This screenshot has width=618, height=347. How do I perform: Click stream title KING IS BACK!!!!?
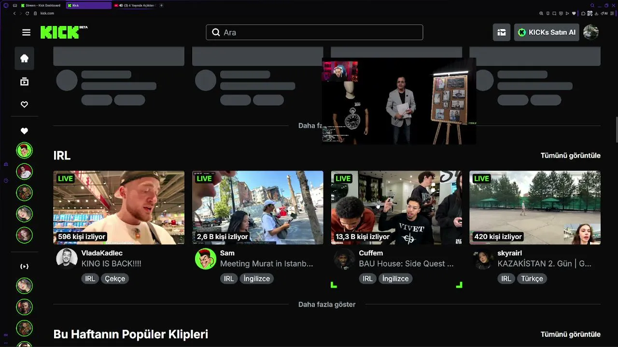tap(111, 264)
